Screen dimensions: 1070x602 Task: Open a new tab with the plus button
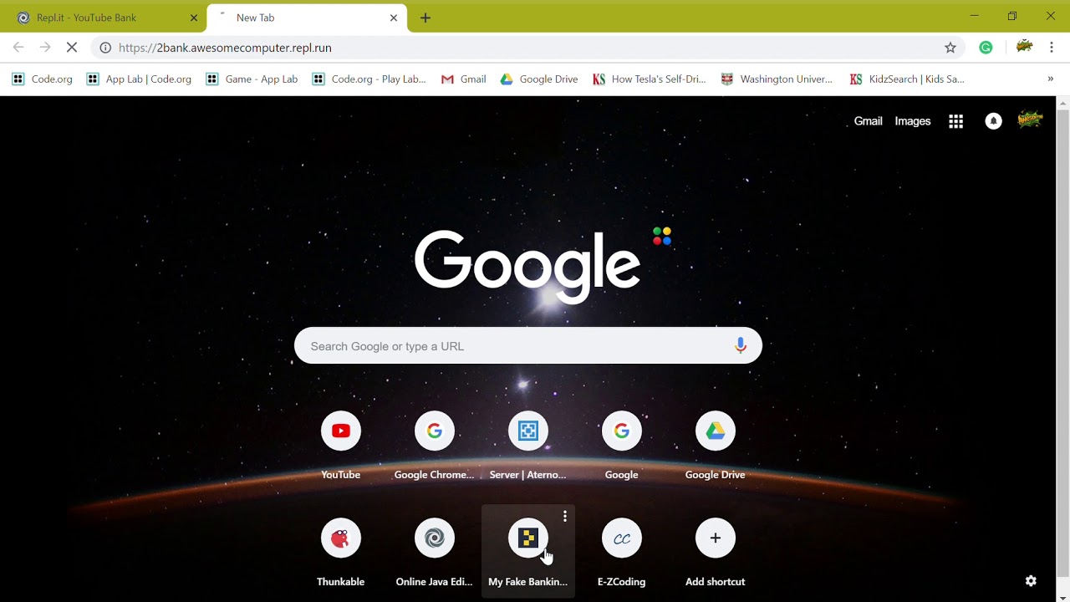point(425,18)
